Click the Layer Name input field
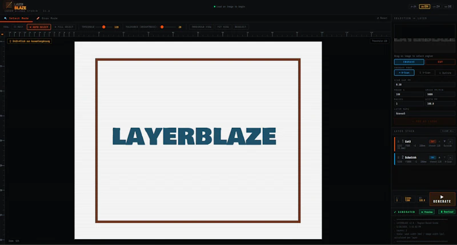 pyautogui.click(x=424, y=113)
